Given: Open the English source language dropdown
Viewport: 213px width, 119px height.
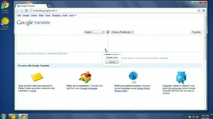Looking at the screenshot, I should (x=94, y=32).
